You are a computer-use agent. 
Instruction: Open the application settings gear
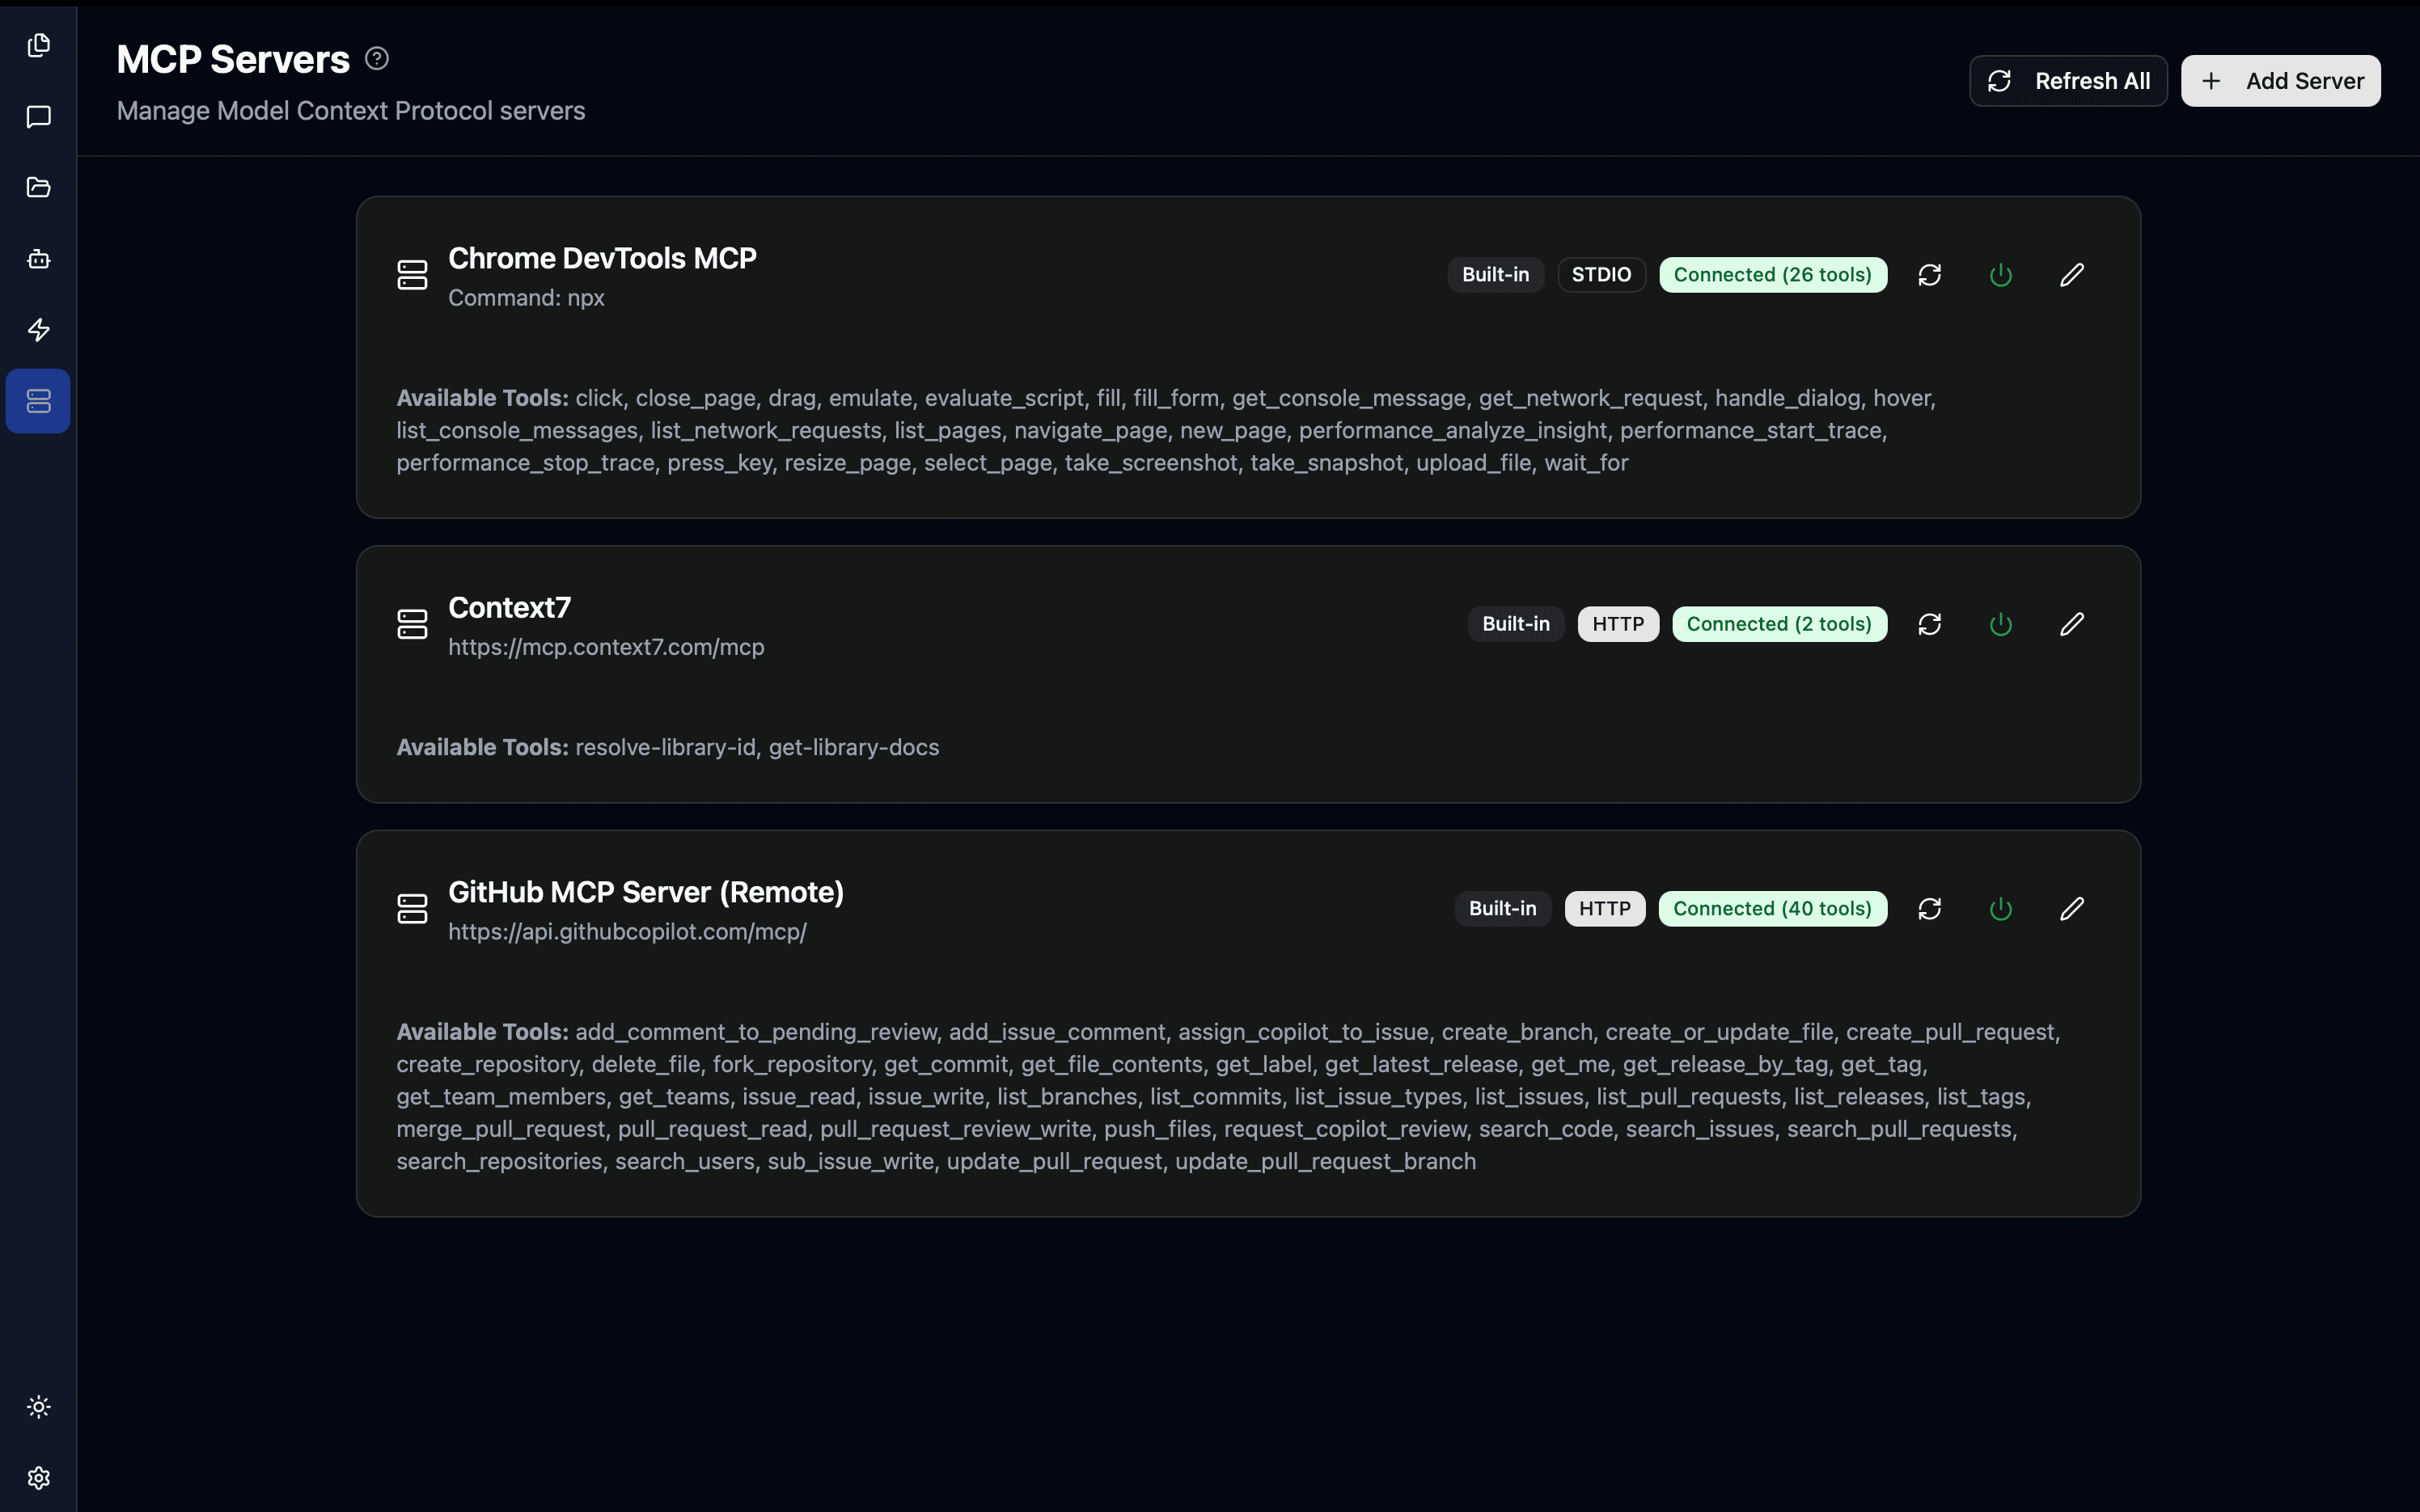click(38, 1477)
